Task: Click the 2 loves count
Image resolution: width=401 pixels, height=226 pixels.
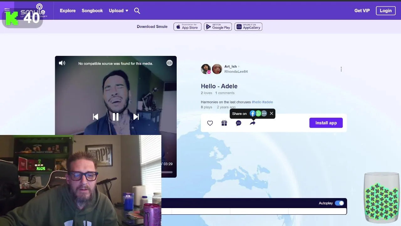Action: pyautogui.click(x=206, y=93)
